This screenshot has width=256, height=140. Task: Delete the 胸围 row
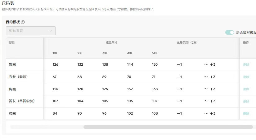(246, 89)
